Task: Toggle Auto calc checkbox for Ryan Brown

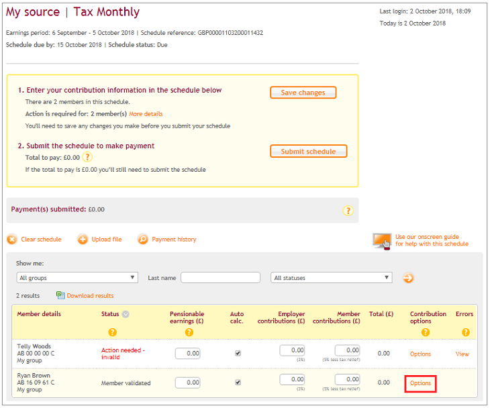Action: point(238,382)
